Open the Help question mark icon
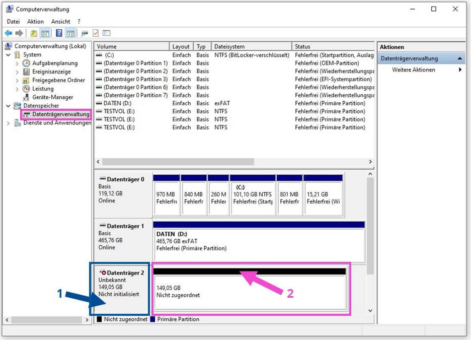Viewport: 471px width, 340px height. pos(59,33)
